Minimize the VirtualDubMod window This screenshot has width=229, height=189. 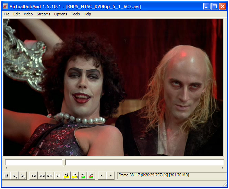206,6
